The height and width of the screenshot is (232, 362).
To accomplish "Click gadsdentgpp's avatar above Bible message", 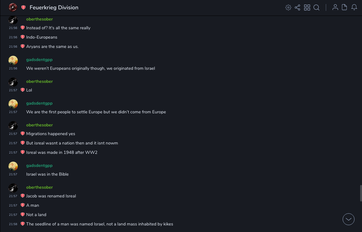I will (x=13, y=166).
